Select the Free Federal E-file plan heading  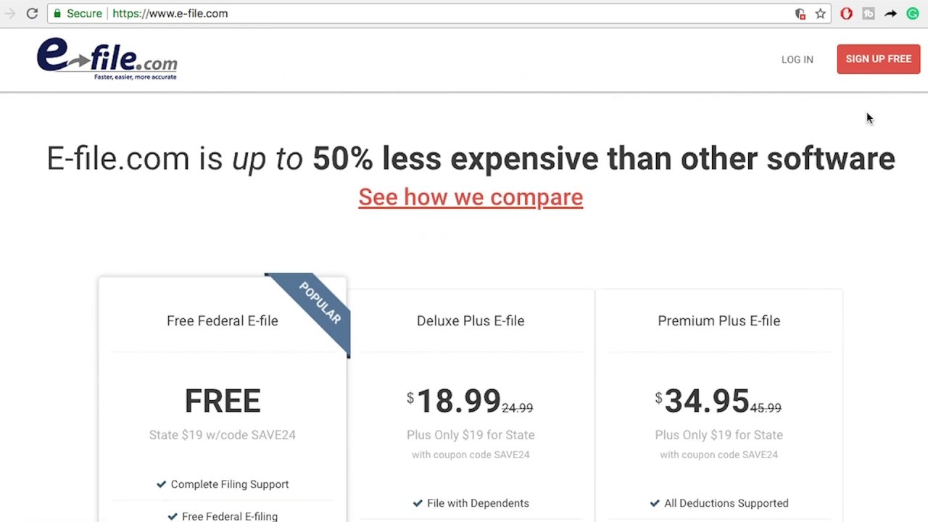click(x=222, y=320)
